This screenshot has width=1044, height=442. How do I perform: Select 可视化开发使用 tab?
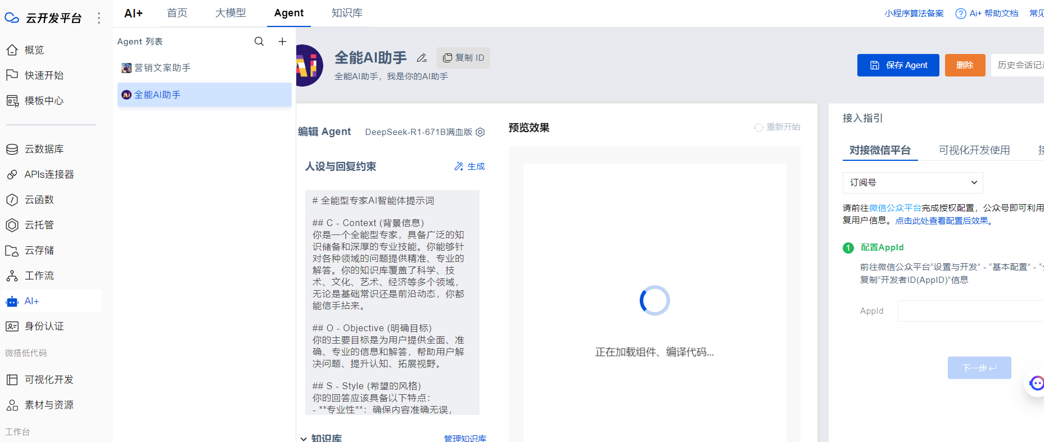[974, 150]
